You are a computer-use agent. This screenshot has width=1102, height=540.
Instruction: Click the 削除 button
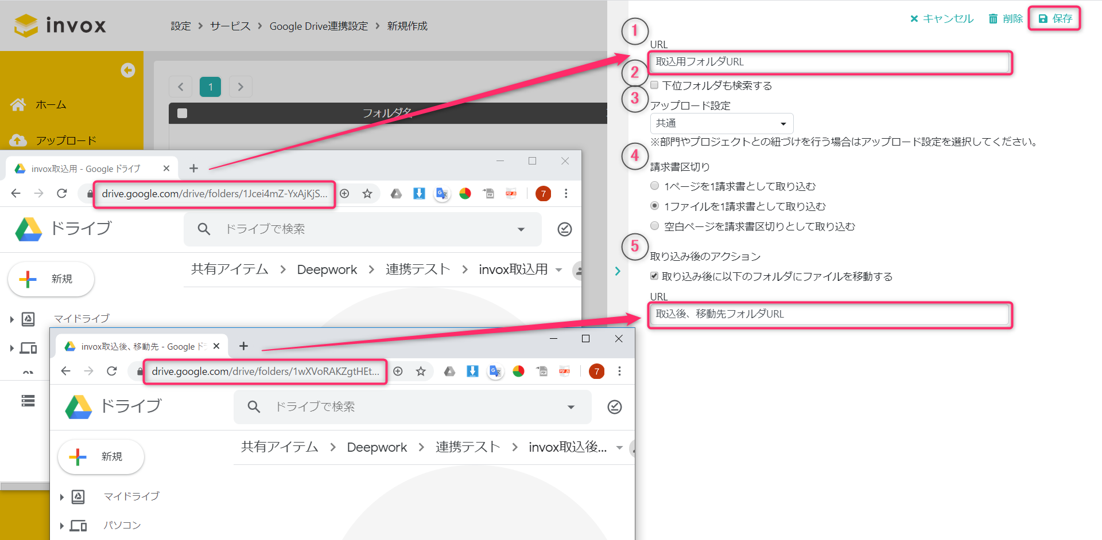[x=1006, y=19]
